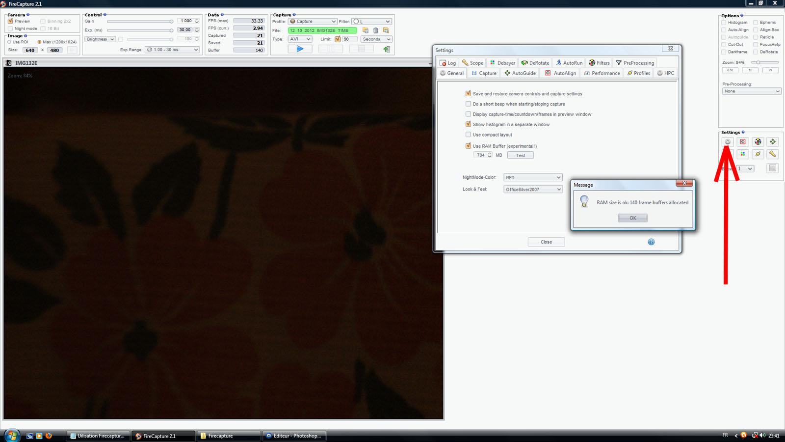This screenshot has height=442, width=785.
Task: Start the capture with the blue play button
Action: coord(300,49)
